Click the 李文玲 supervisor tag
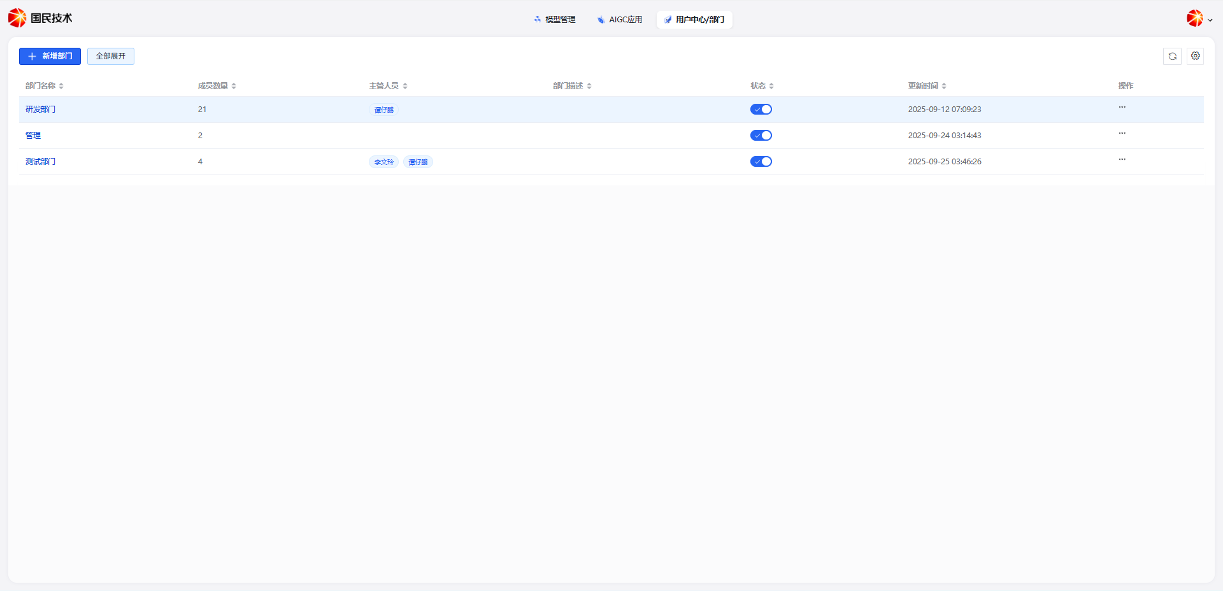Image resolution: width=1223 pixels, height=591 pixels. pos(383,162)
